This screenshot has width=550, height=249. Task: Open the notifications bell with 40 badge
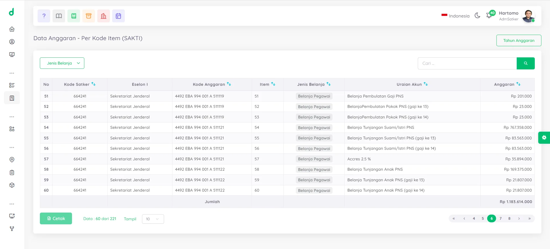click(490, 15)
